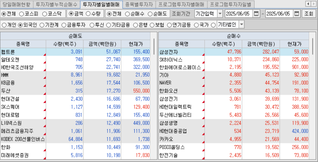Choose the 연기금등 radio button
The image size is (318, 162).
click(169, 25)
